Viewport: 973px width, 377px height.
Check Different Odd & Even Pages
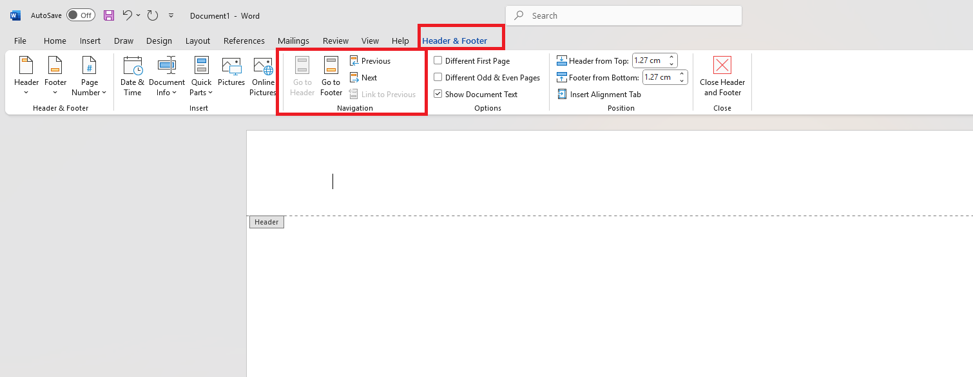pyautogui.click(x=438, y=78)
